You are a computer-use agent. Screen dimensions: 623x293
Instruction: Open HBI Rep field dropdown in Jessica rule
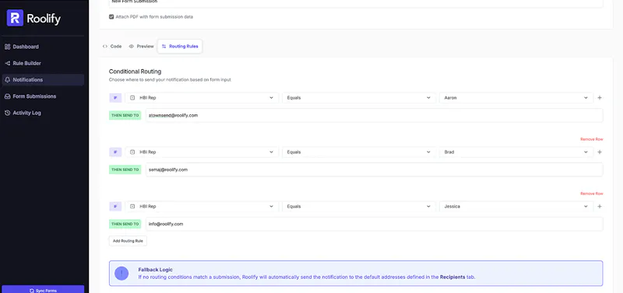tap(202, 207)
